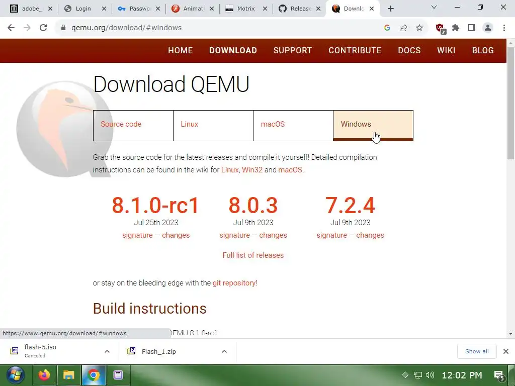
Task: Open the BLOG nav item
Action: pyautogui.click(x=483, y=50)
